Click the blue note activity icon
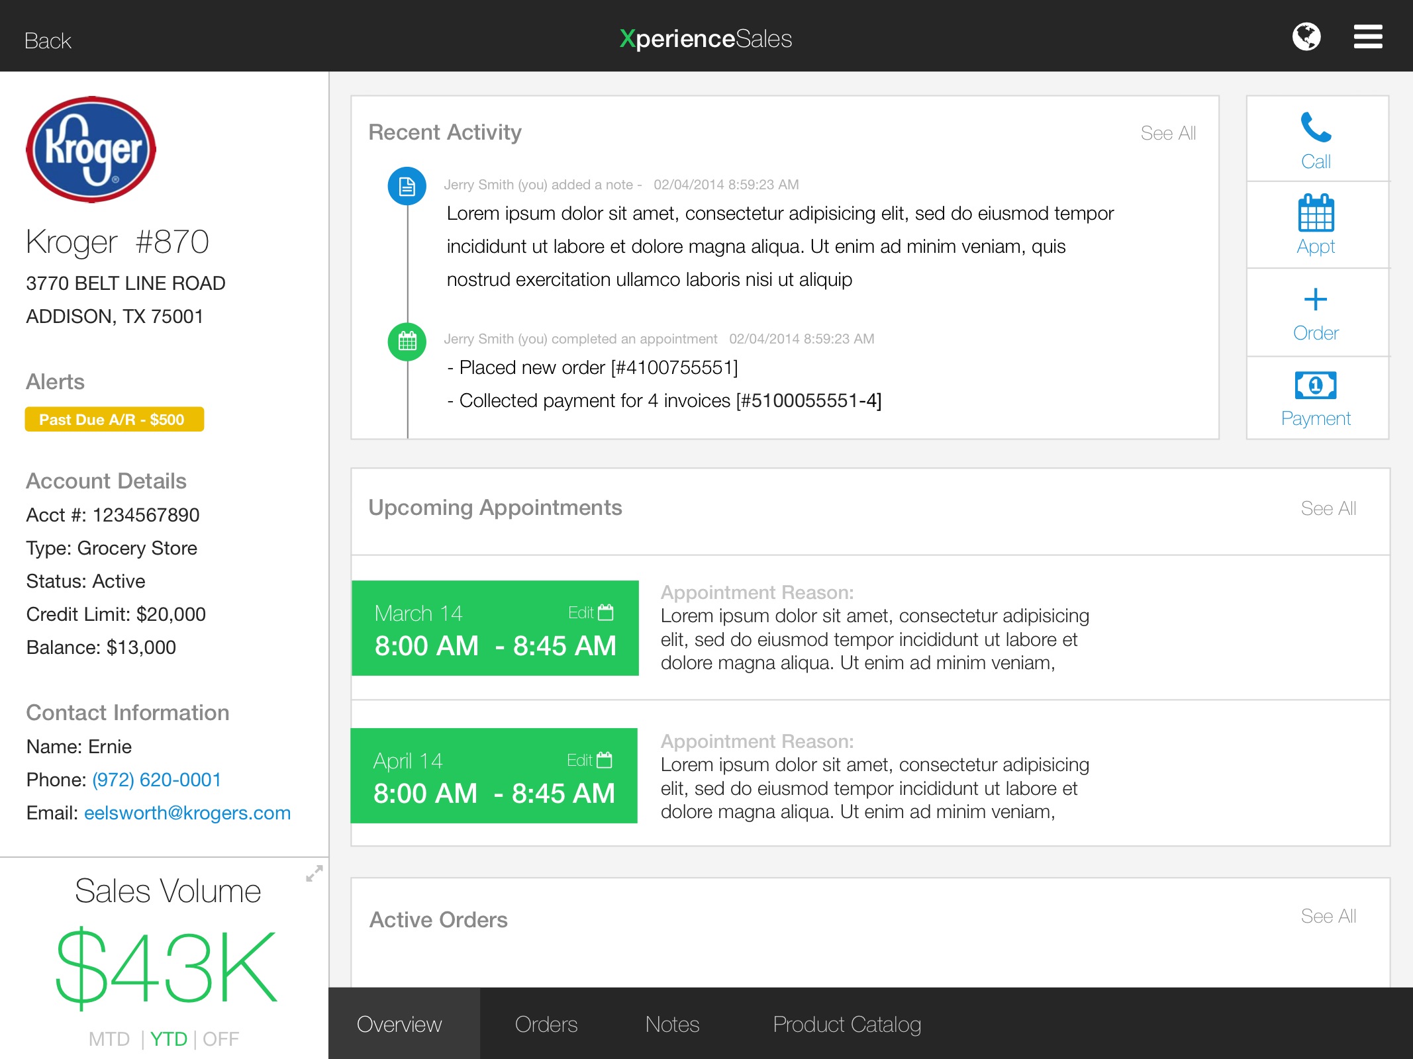This screenshot has width=1413, height=1059. [x=407, y=187]
